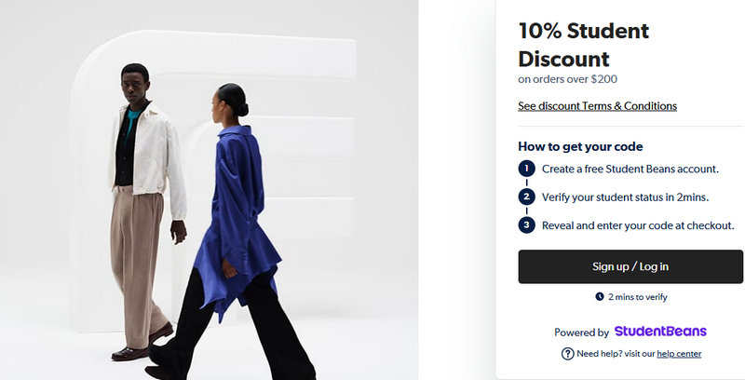Click 'Verify your student status in 2mins' text

coord(625,197)
